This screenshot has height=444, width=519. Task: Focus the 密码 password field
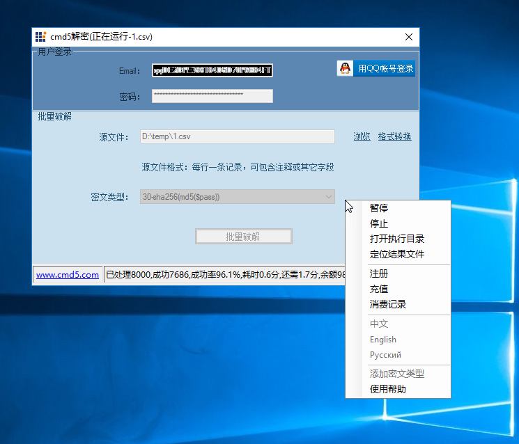(212, 96)
